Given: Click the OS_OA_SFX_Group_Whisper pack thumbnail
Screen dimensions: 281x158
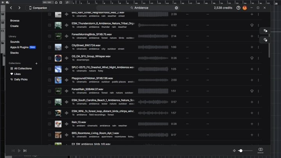Looking at the screenshot, I should tap(58, 58).
